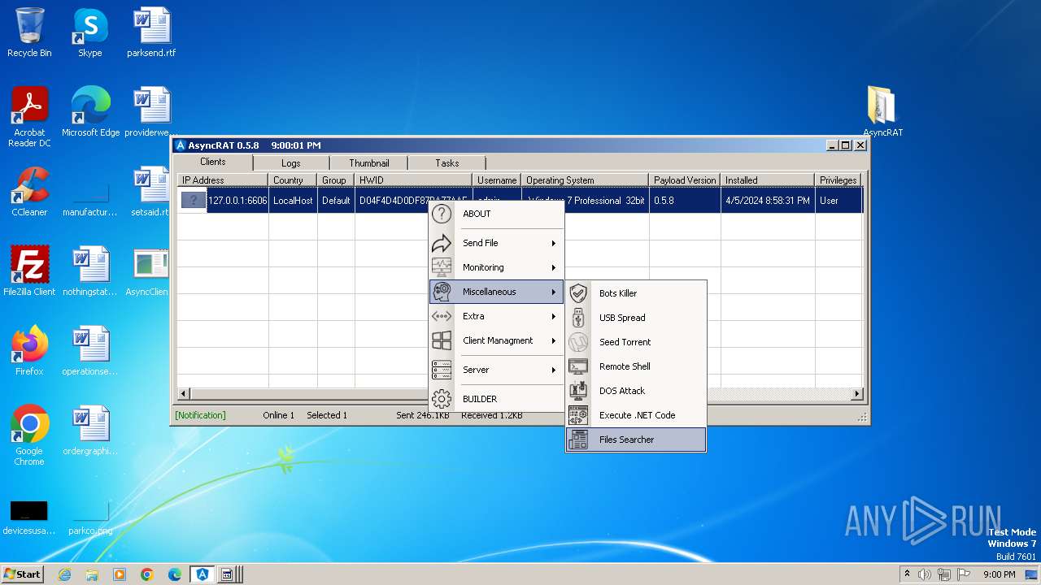Click the 4/5/2024 8:58:31 PM installed cell

pyautogui.click(x=768, y=201)
